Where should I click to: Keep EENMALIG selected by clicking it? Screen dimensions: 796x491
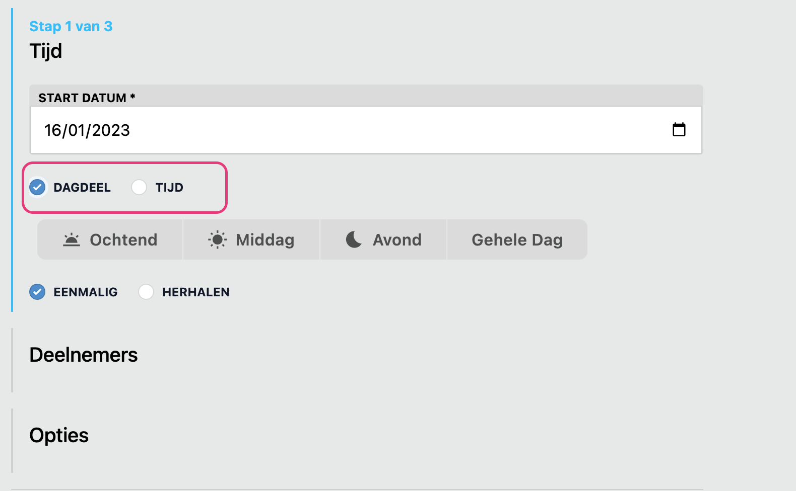coord(37,292)
